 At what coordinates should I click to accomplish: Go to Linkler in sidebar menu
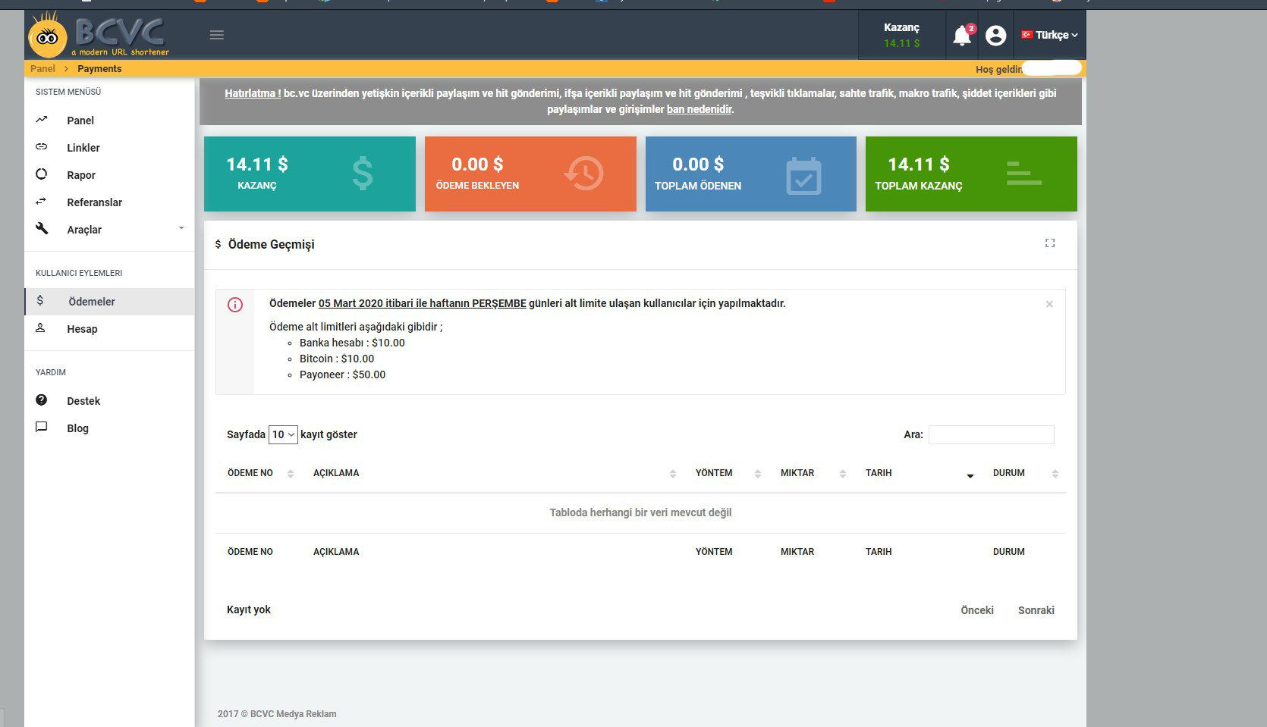point(83,148)
